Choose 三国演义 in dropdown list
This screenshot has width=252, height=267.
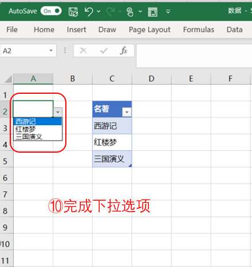38,137
